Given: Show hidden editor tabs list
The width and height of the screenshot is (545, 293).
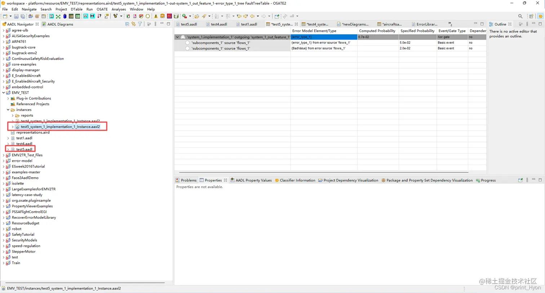Looking at the screenshot, I should (x=450, y=24).
